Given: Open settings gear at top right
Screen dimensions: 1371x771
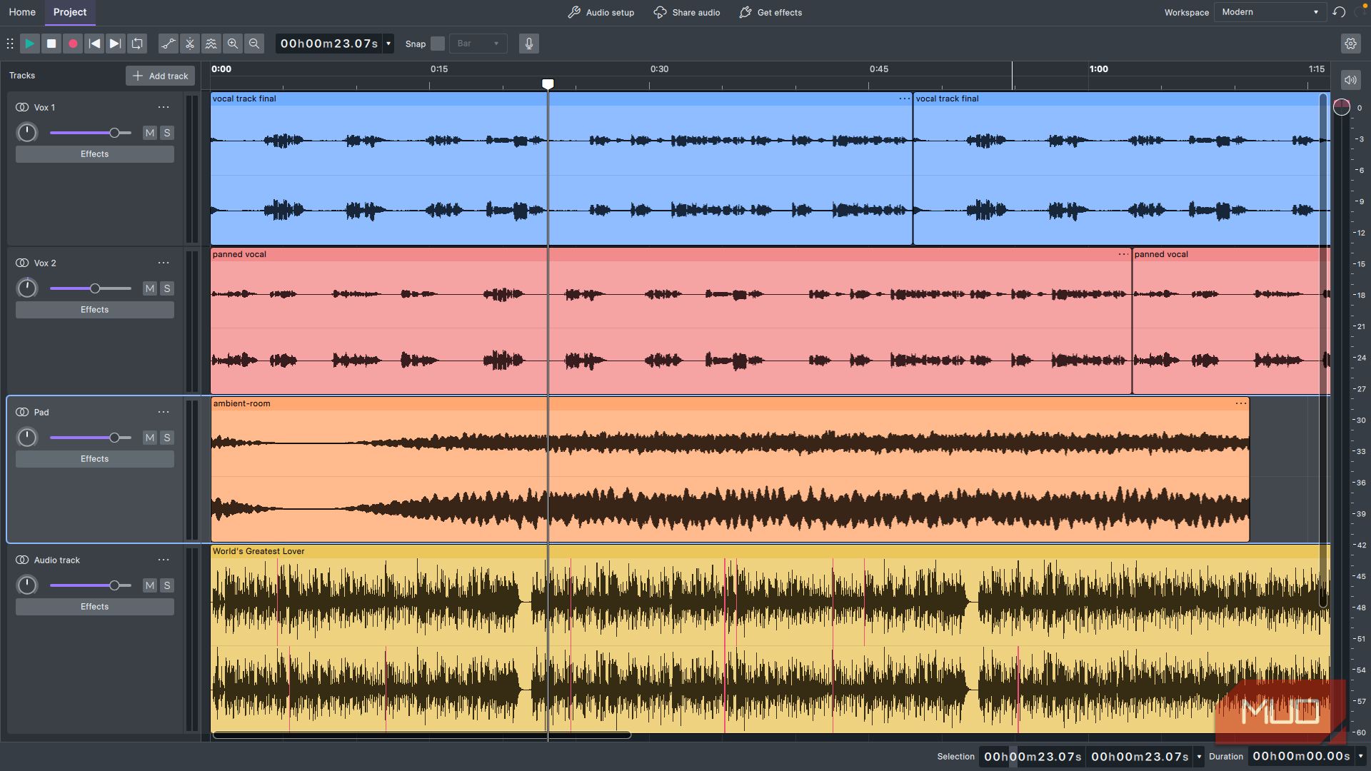Looking at the screenshot, I should (1350, 44).
